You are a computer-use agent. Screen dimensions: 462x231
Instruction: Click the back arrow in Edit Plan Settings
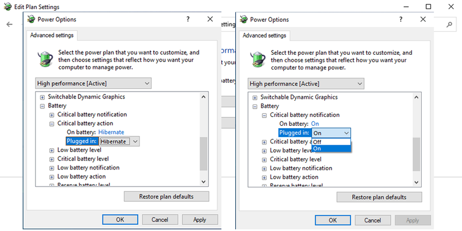pos(10,25)
